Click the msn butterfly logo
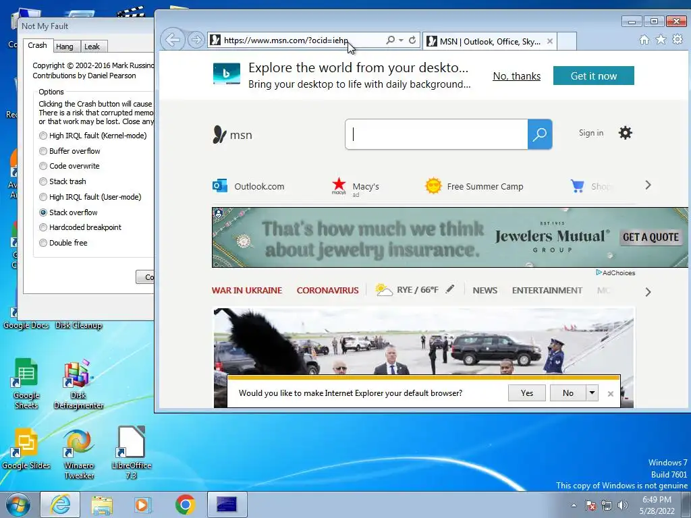This screenshot has height=518, width=691. click(232, 135)
